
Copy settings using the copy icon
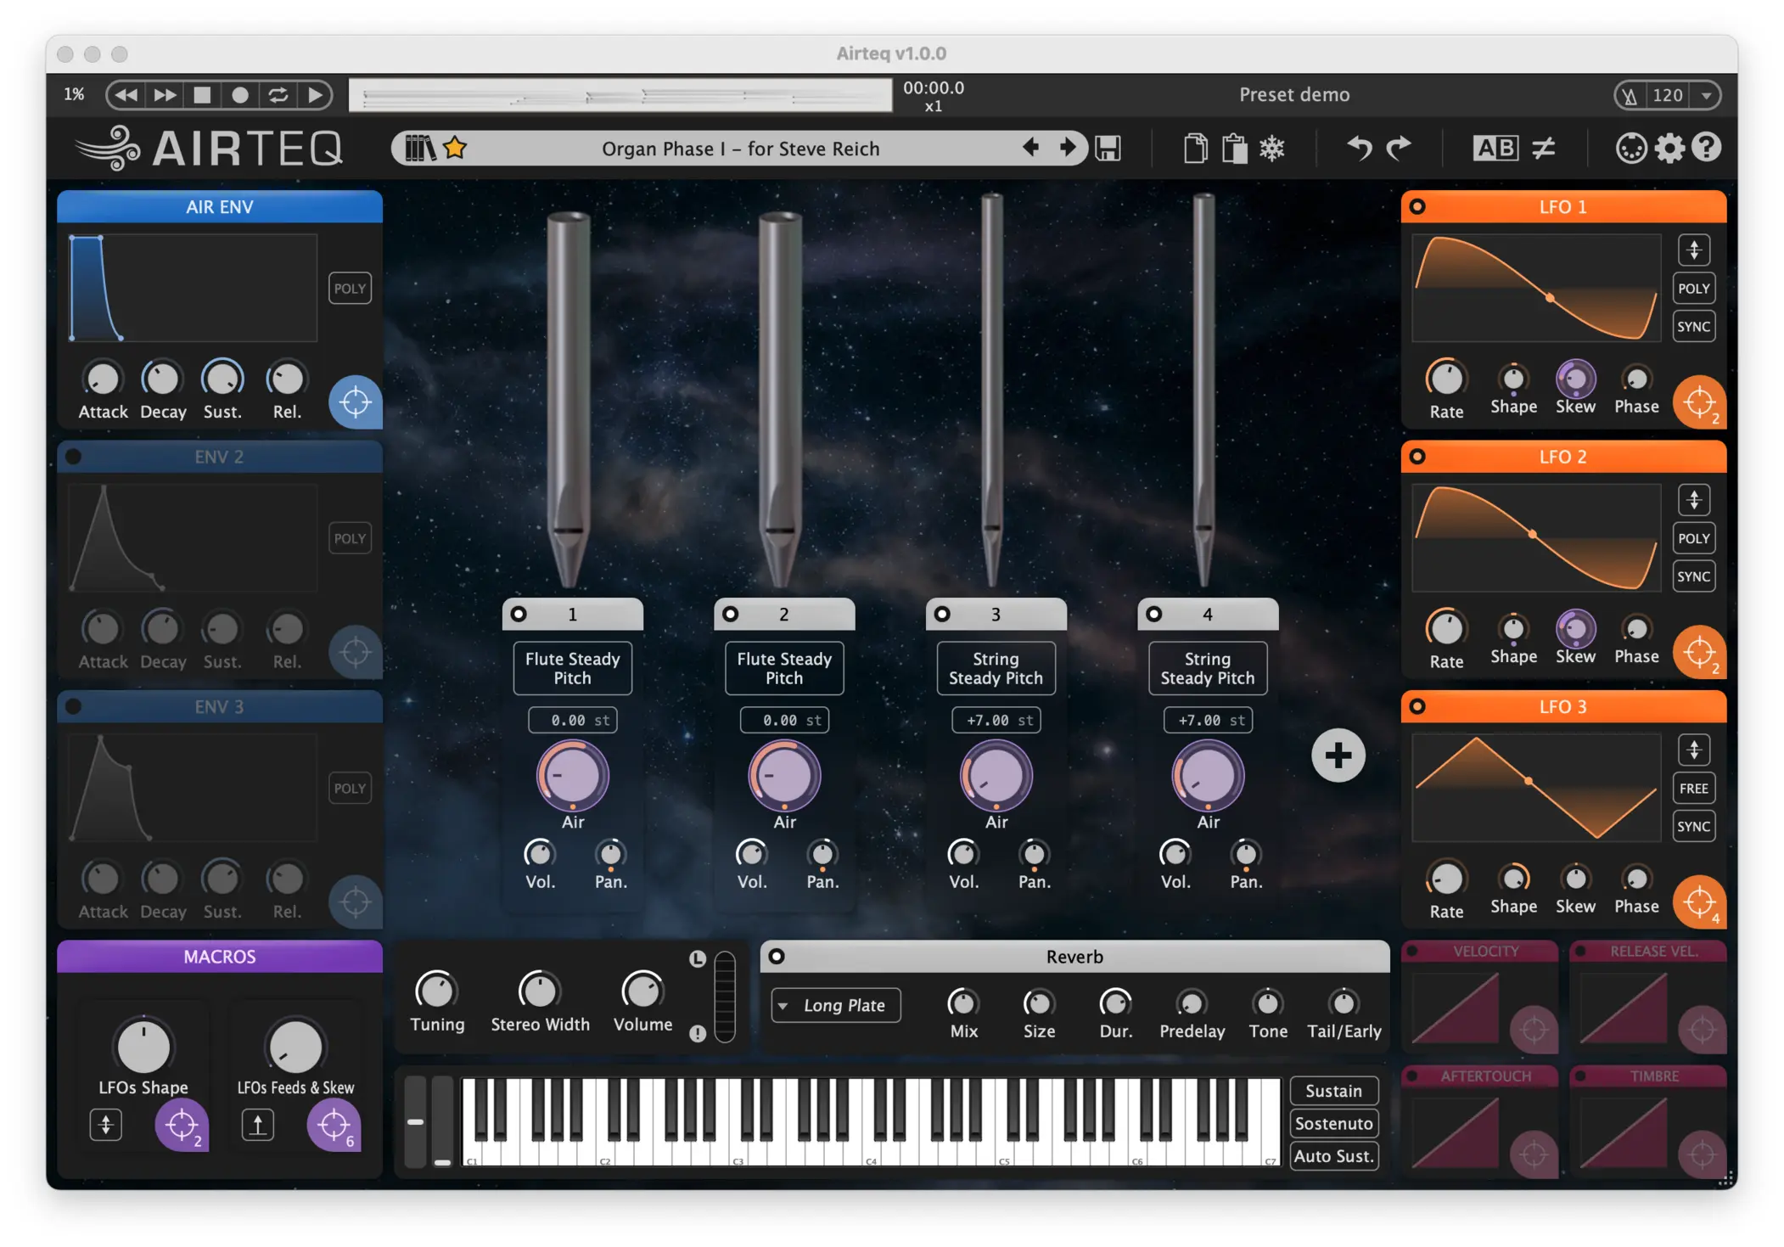coord(1195,149)
